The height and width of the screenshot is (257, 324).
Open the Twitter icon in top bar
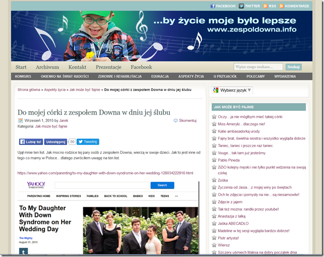click(241, 6)
